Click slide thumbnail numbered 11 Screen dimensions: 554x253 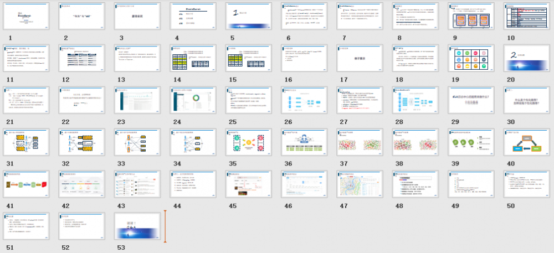click(26, 58)
